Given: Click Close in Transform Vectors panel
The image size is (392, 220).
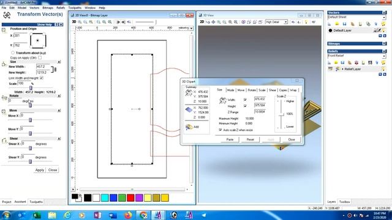Looking at the screenshot, I should (x=53, y=170).
